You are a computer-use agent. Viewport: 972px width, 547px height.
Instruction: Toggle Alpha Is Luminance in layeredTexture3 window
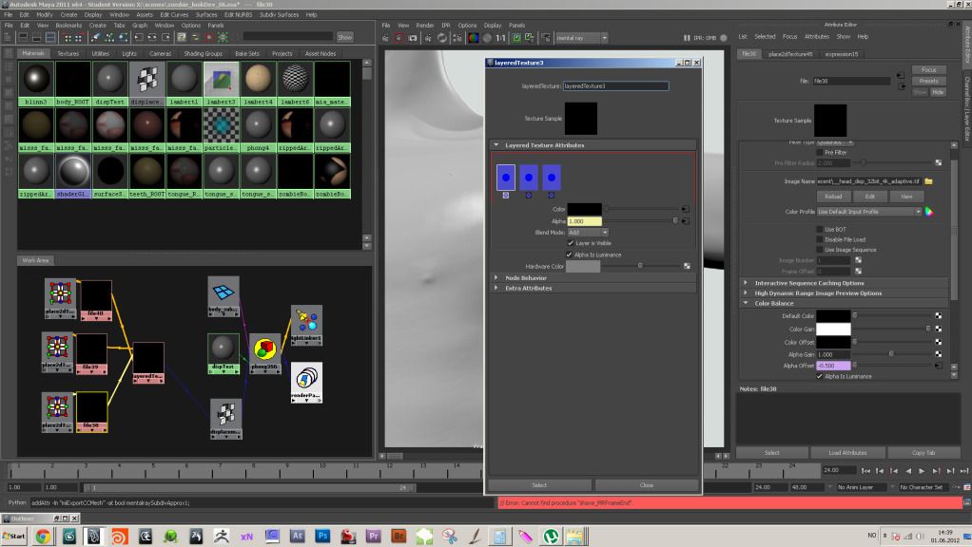pos(569,255)
